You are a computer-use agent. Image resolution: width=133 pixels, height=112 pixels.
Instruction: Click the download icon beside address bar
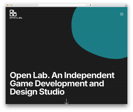(90, 5)
